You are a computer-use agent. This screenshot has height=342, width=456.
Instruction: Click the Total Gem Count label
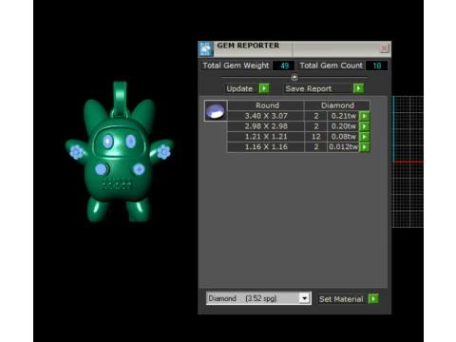click(331, 66)
